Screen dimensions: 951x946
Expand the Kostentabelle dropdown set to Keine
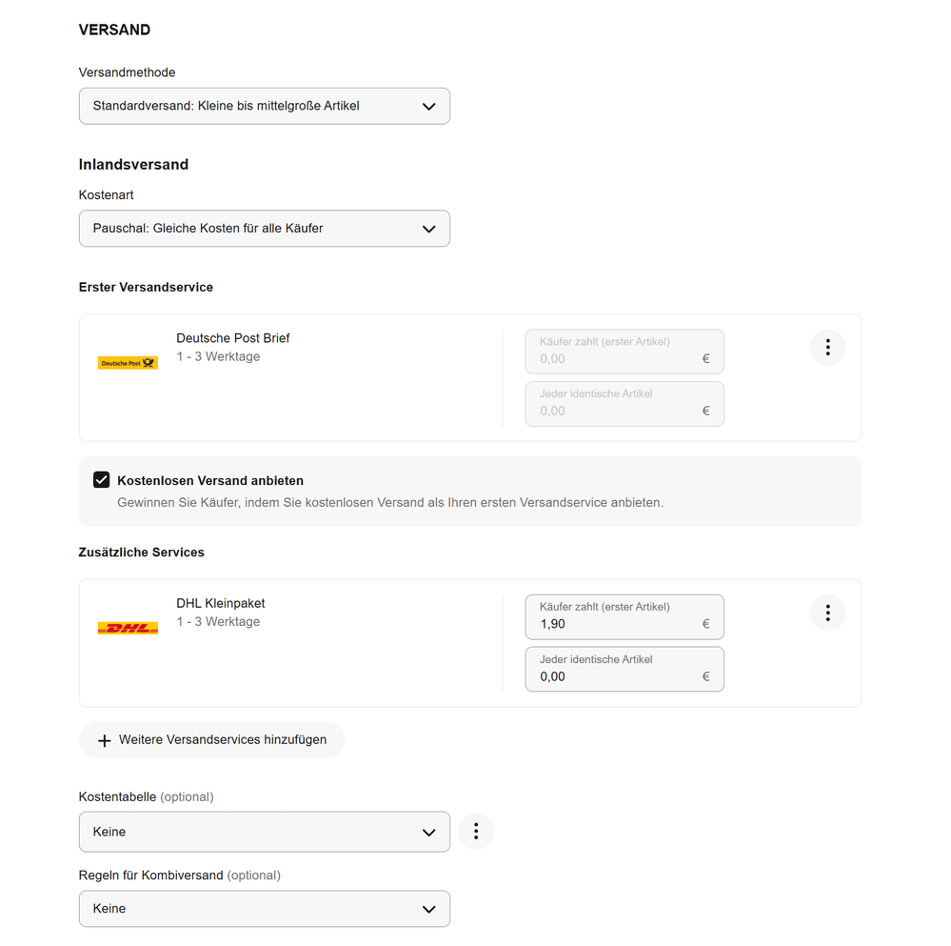265,832
